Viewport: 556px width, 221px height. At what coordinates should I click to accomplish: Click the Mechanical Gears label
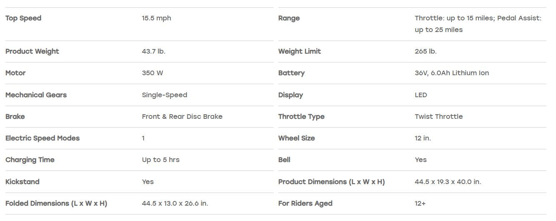click(36, 95)
